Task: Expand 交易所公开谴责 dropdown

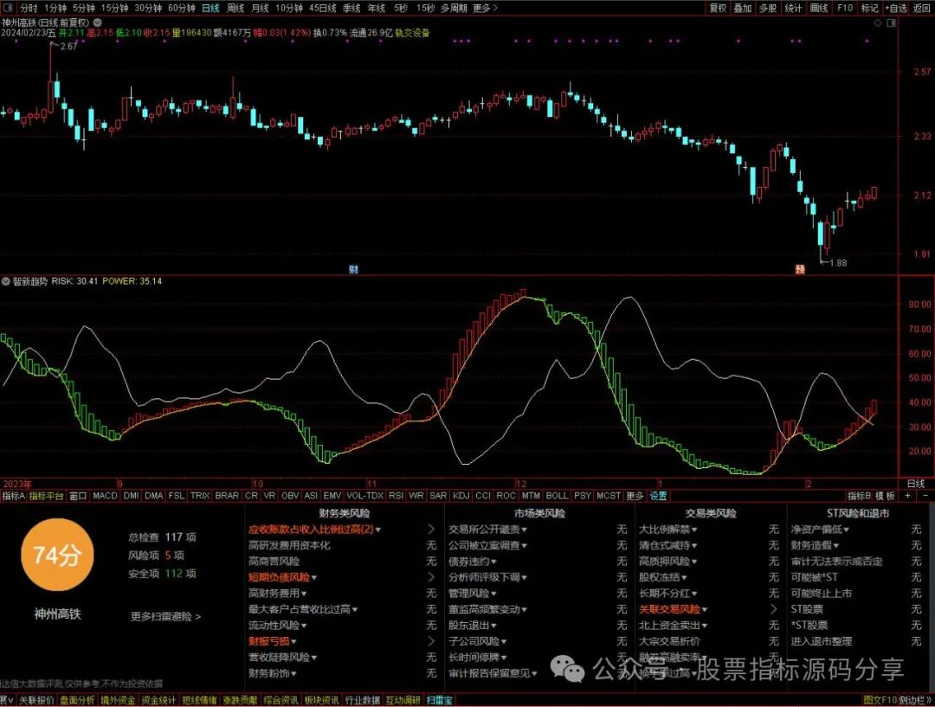Action: tap(524, 530)
